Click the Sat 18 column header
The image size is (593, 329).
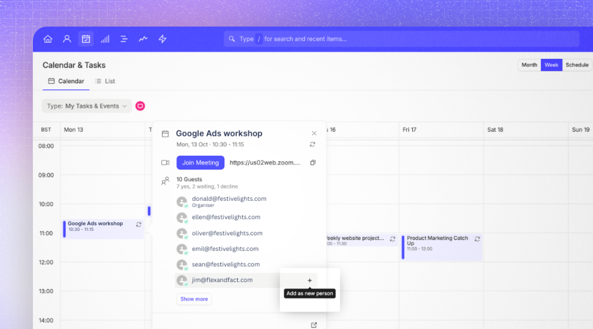[495, 130]
